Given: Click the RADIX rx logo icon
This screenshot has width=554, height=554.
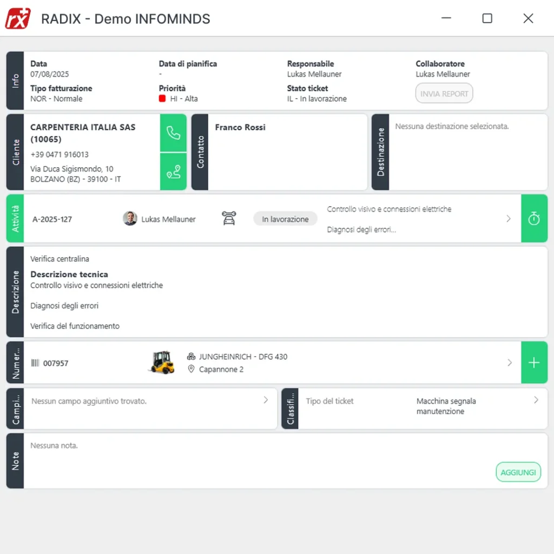Looking at the screenshot, I should coord(18,18).
